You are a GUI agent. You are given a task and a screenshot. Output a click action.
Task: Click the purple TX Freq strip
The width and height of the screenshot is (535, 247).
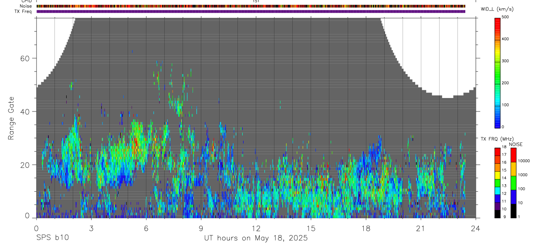(x=251, y=11)
